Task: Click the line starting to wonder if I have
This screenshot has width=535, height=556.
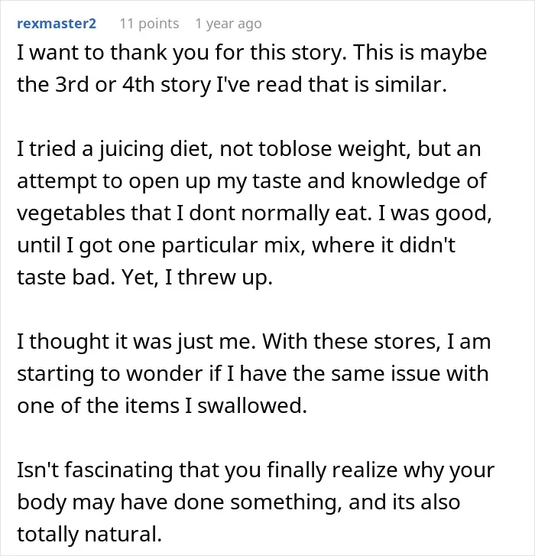Action: tap(253, 374)
